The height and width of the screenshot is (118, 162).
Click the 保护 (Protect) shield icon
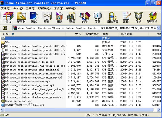click(x=139, y=17)
